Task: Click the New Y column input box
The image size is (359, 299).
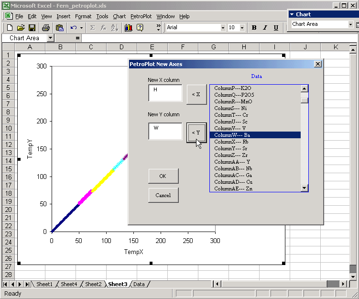Action: 165,131
